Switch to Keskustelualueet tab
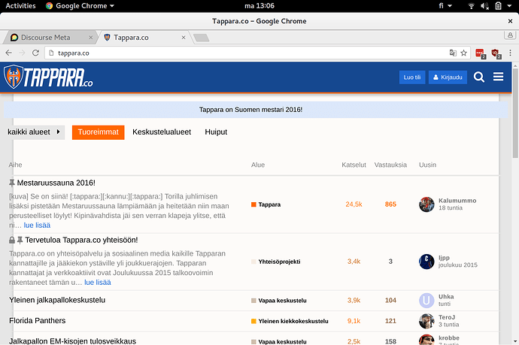Screen dimensions: 519x345 point(162,132)
